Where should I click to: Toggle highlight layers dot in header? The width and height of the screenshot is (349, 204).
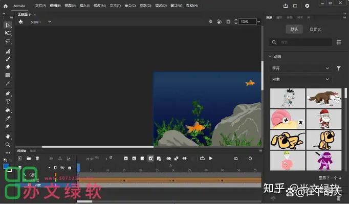(x=49, y=168)
